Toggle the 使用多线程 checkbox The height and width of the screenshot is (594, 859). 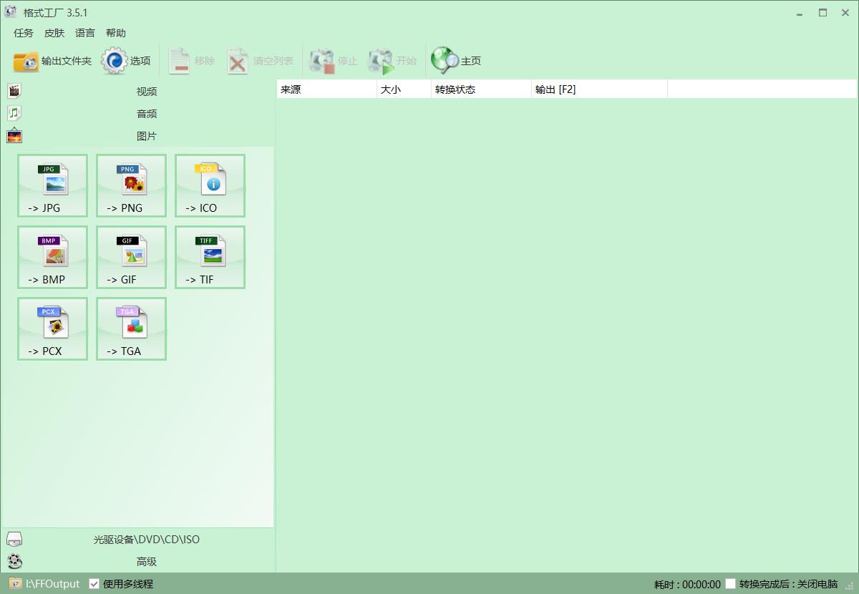click(x=94, y=584)
